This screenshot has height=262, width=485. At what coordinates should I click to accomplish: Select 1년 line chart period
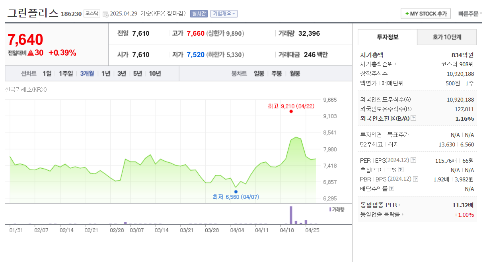106,73
